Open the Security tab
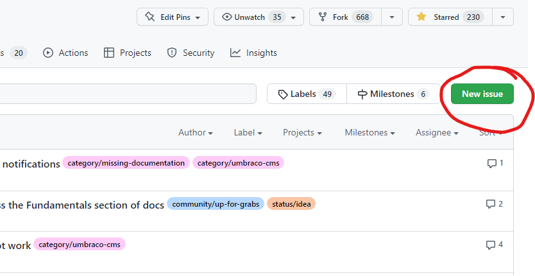 tap(191, 53)
